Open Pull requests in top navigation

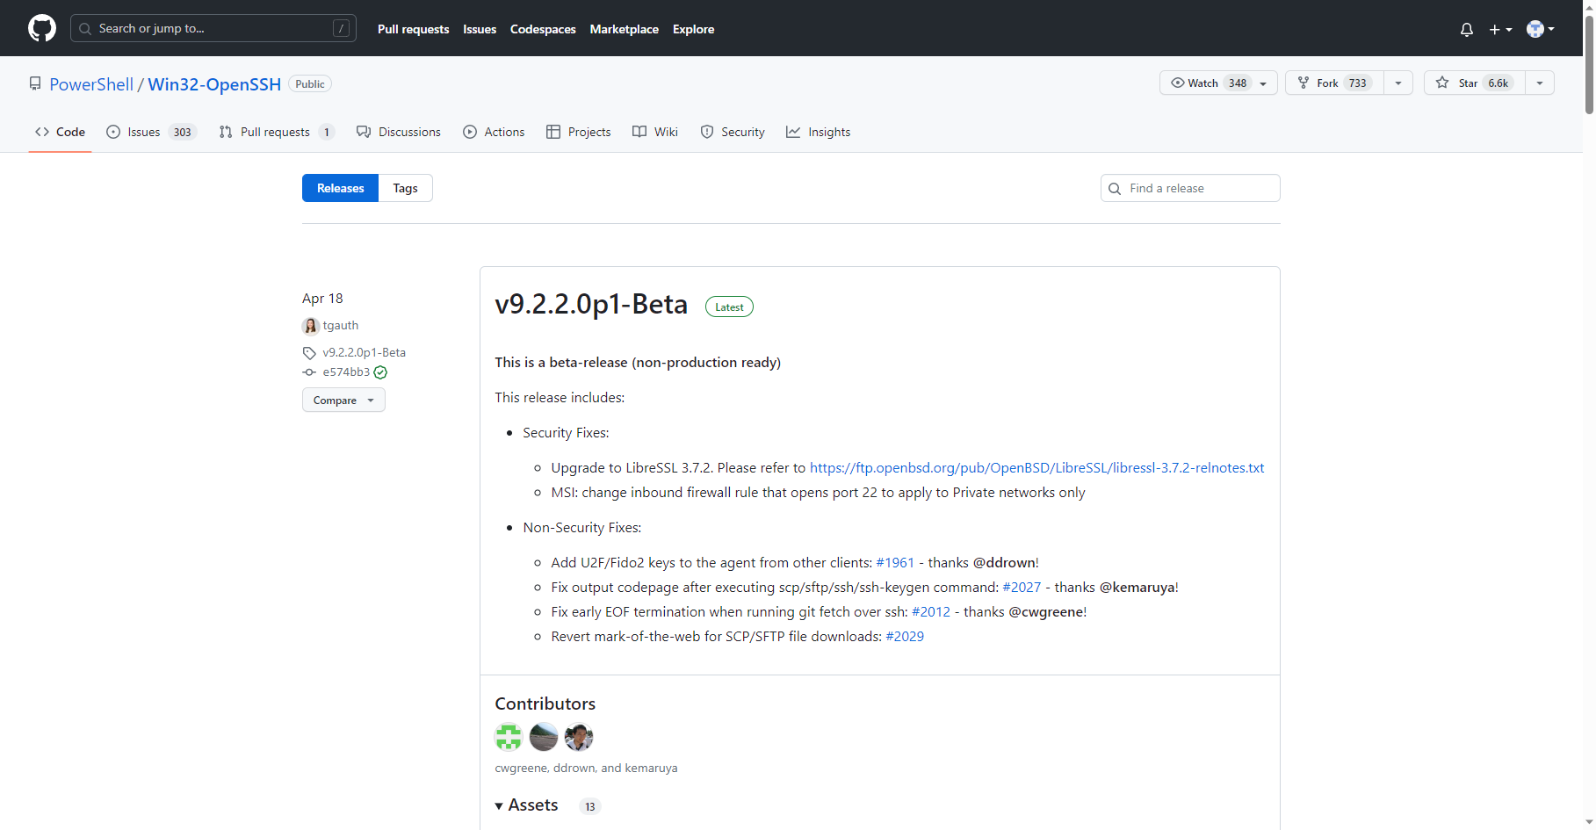(413, 29)
